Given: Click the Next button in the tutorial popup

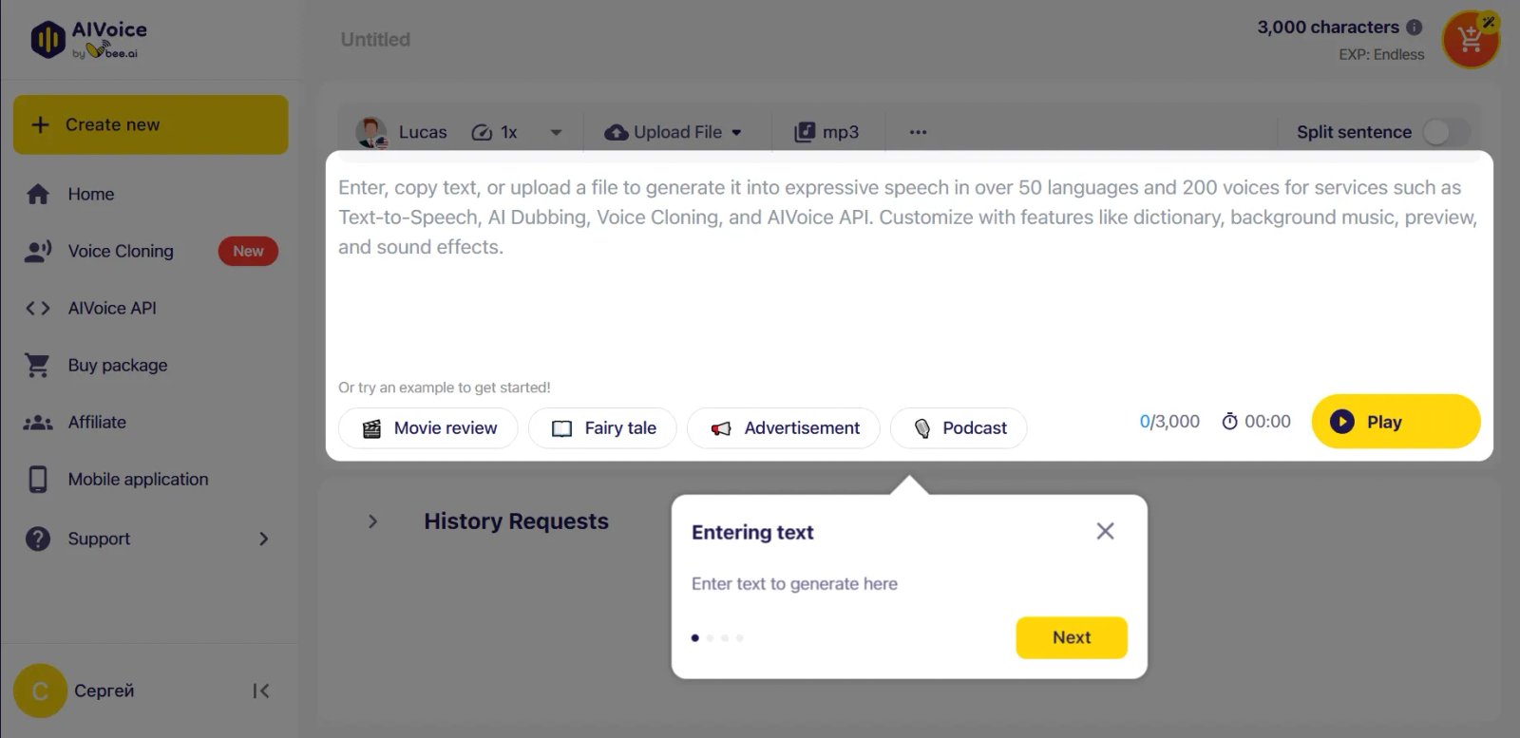Looking at the screenshot, I should tap(1071, 637).
